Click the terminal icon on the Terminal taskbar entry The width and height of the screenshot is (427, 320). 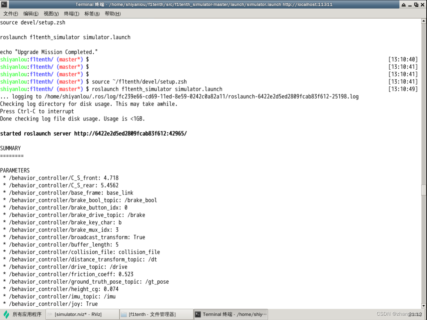(198, 314)
